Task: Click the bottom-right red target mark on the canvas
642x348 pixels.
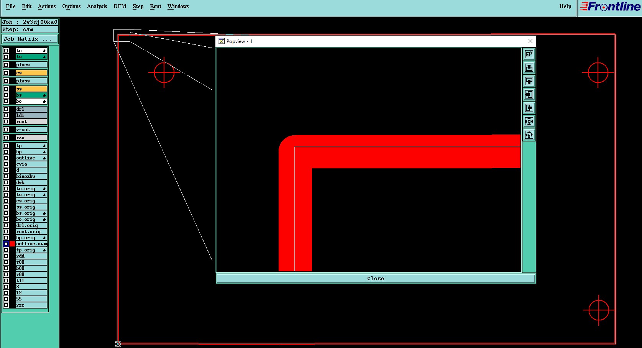Action: pos(599,310)
